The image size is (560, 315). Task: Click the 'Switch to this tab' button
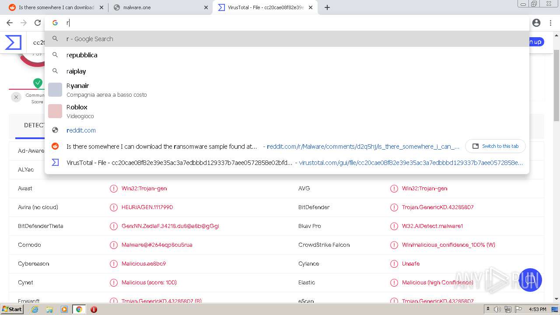(x=495, y=146)
